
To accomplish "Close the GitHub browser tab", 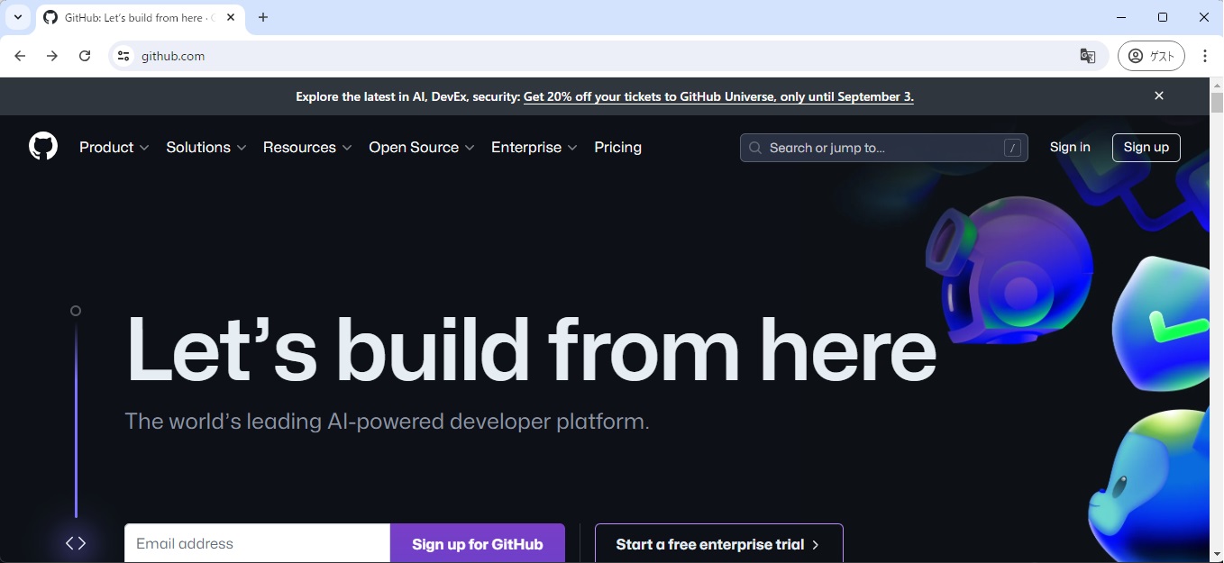I will [231, 17].
